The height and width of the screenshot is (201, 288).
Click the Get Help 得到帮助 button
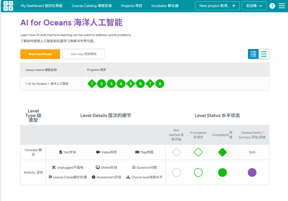(84, 54)
